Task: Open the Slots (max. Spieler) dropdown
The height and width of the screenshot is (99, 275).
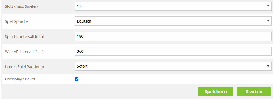Action: (173, 6)
